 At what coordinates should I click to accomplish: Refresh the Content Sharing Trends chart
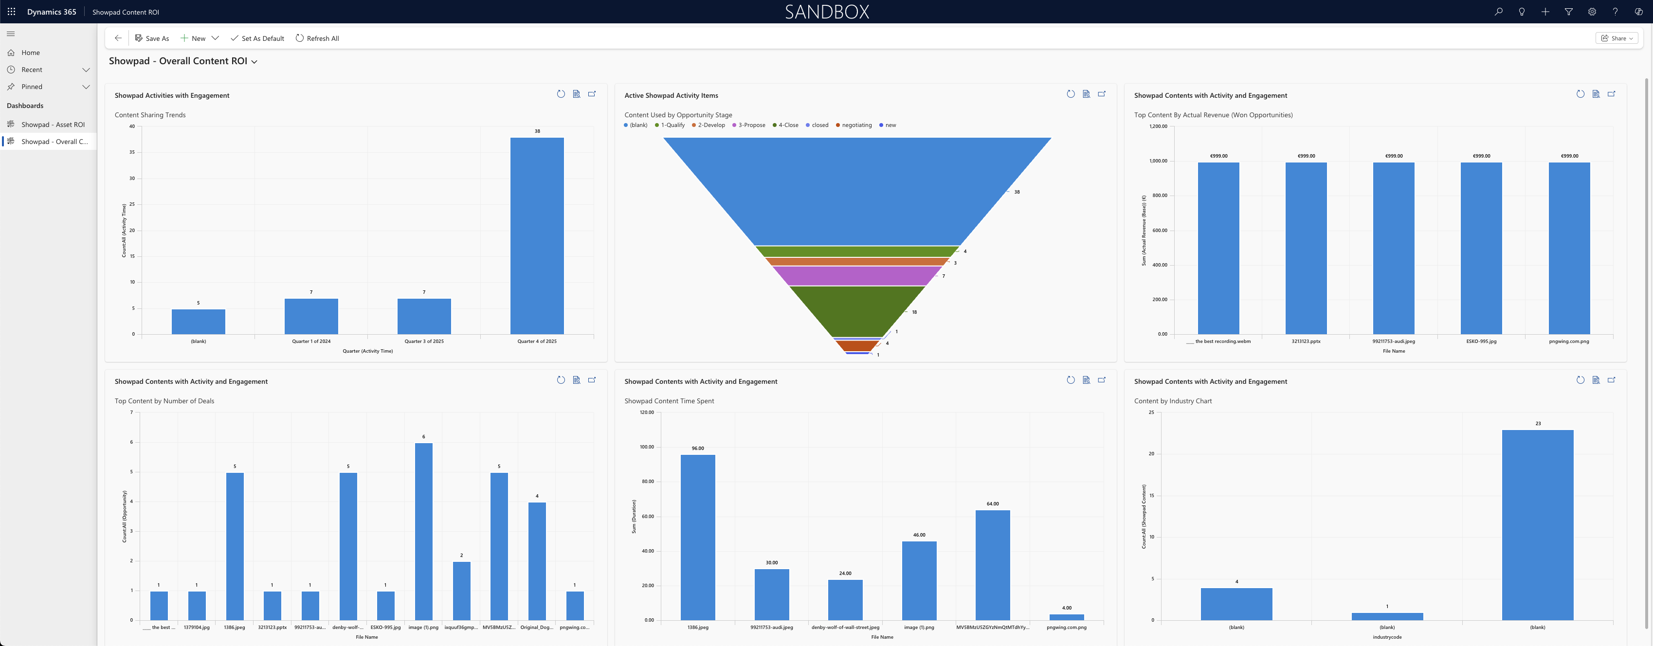click(x=560, y=94)
